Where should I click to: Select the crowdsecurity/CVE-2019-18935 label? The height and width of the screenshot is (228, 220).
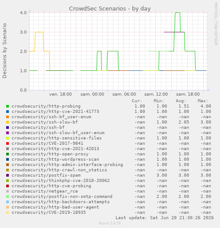click(49, 213)
